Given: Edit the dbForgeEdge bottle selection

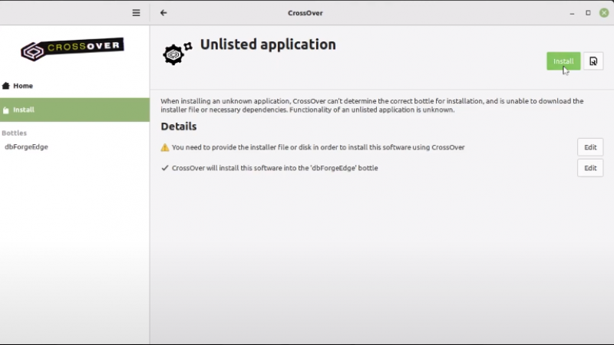Looking at the screenshot, I should 590,168.
